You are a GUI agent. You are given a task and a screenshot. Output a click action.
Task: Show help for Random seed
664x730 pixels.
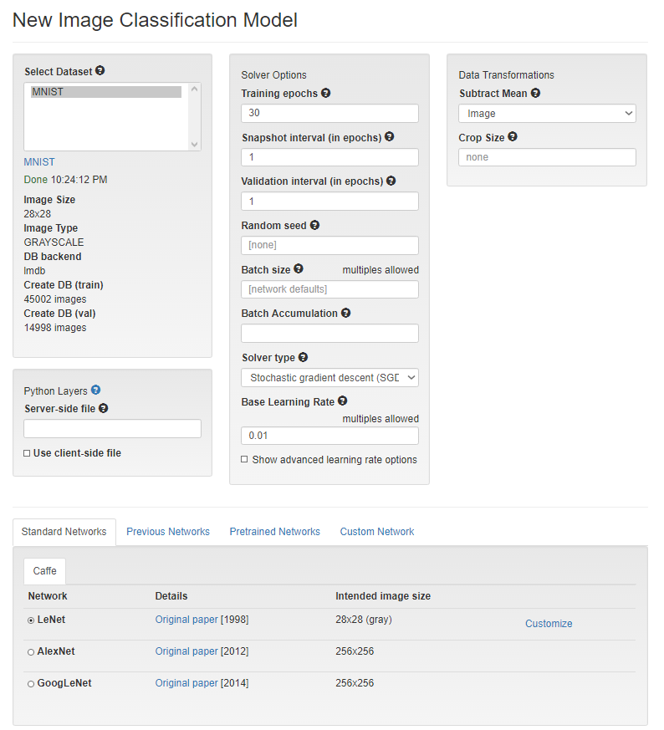(314, 225)
